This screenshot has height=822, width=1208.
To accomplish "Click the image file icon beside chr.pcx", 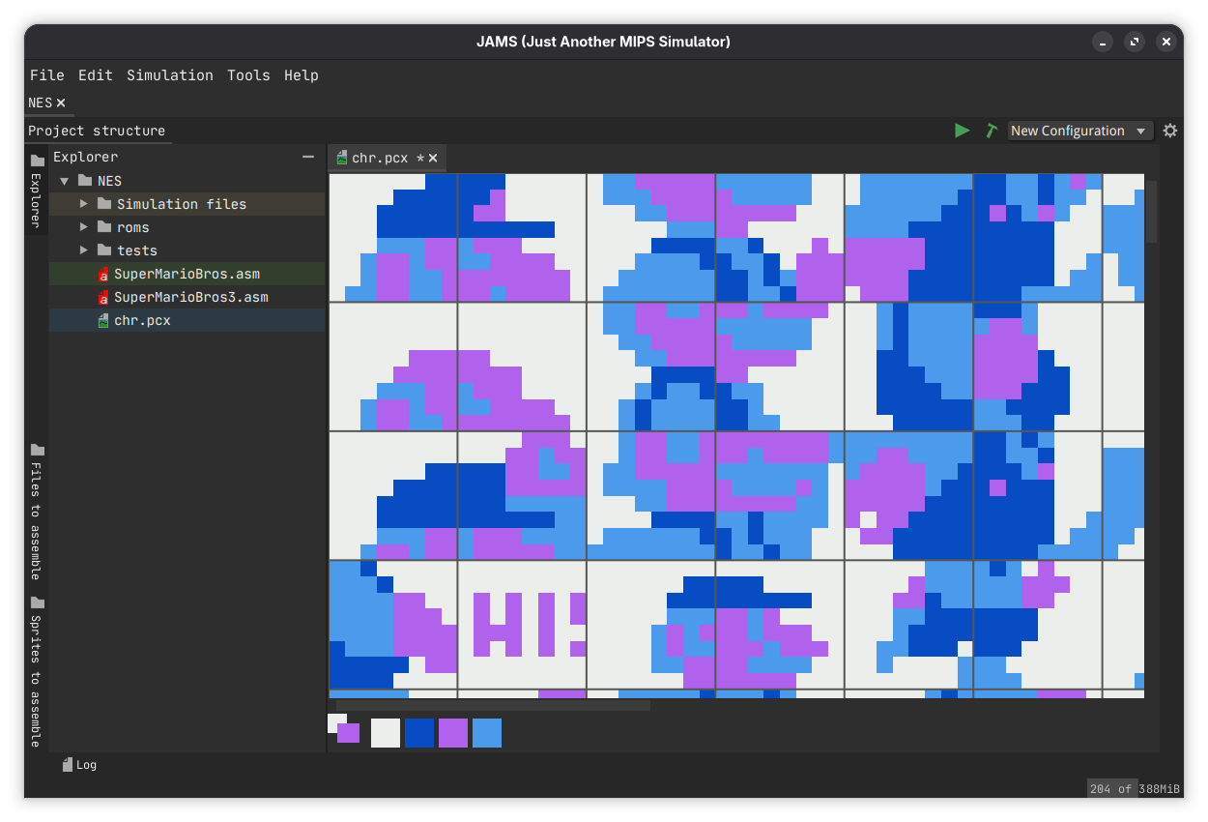I will (x=103, y=320).
